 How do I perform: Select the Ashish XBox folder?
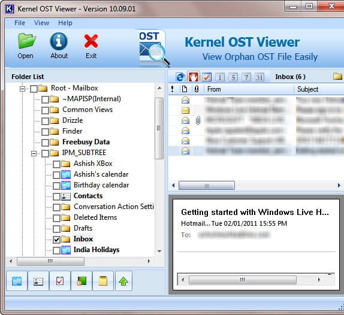point(93,163)
